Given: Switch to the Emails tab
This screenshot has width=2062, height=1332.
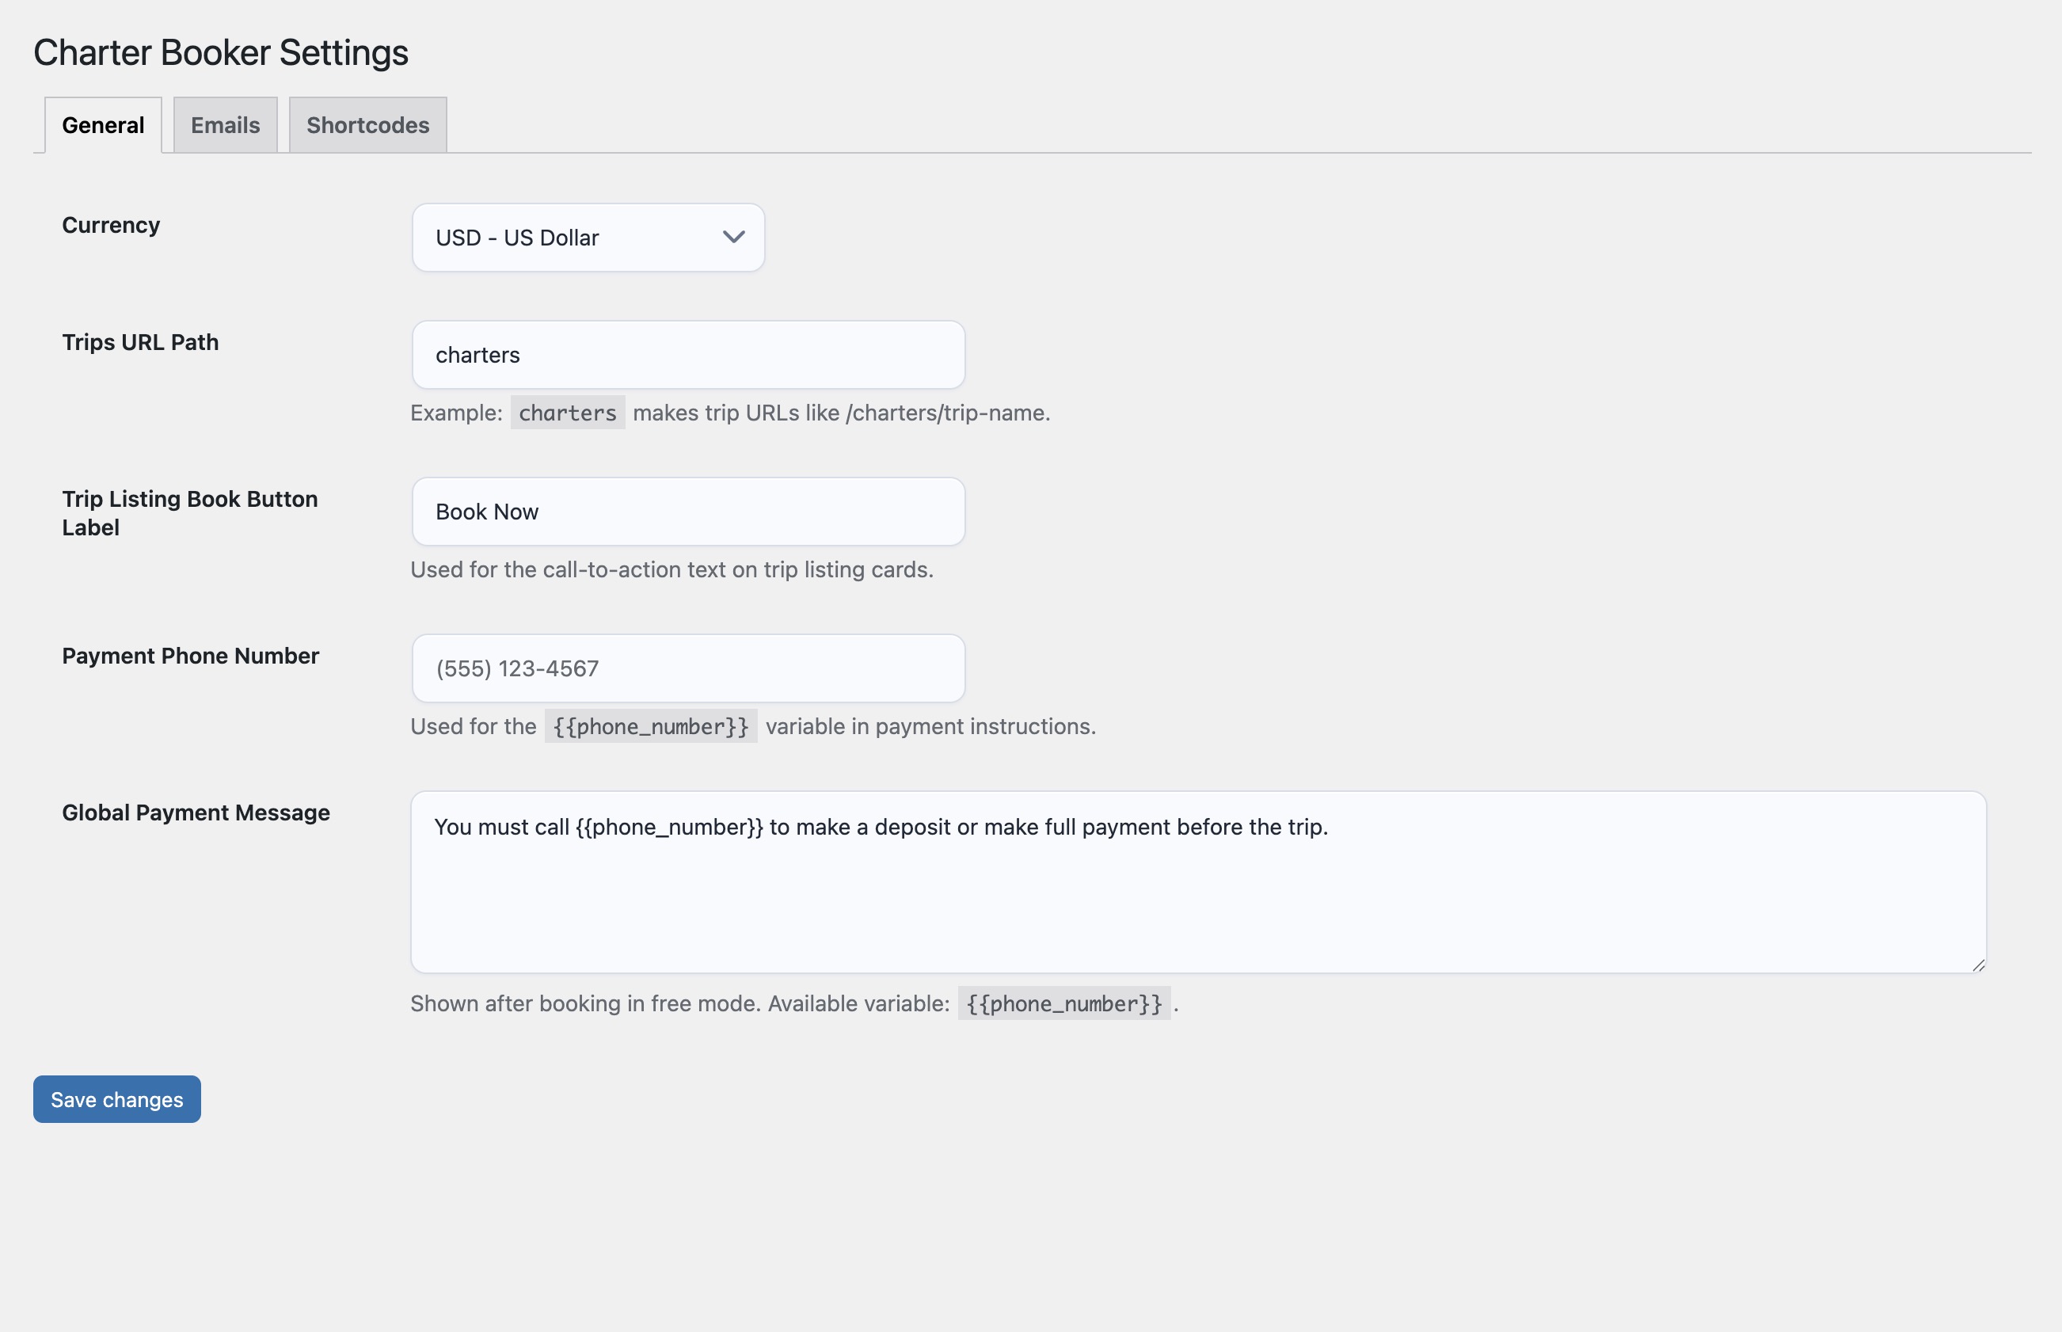Looking at the screenshot, I should (x=225, y=124).
